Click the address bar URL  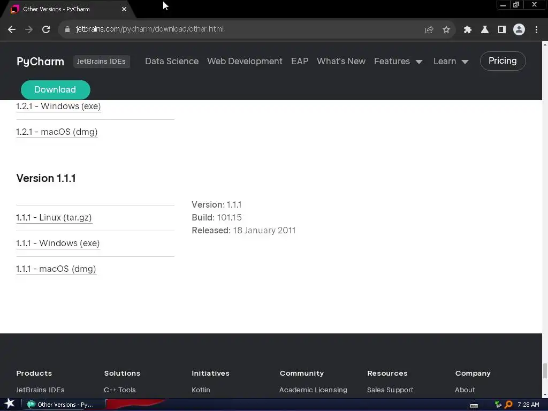pyautogui.click(x=150, y=29)
